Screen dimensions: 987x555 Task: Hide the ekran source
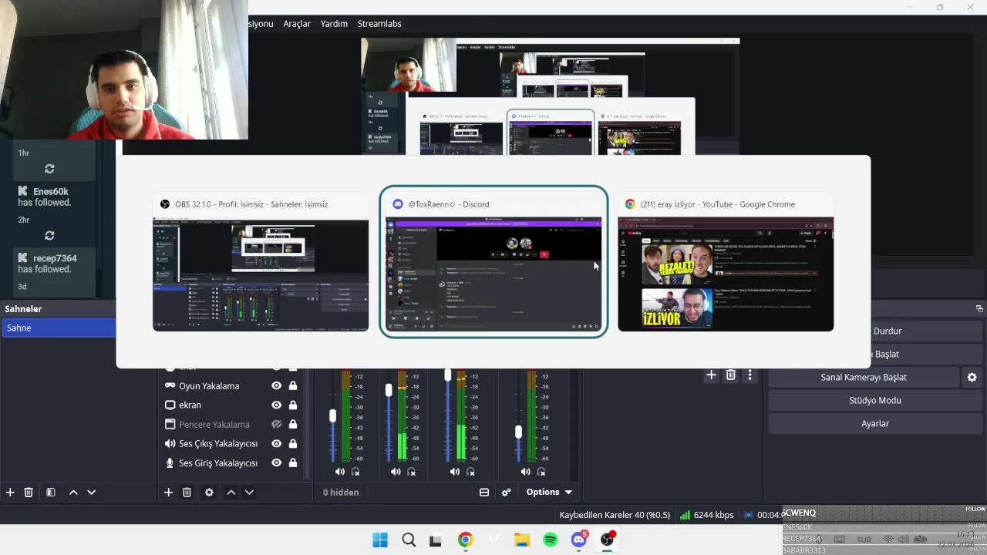pyautogui.click(x=276, y=405)
